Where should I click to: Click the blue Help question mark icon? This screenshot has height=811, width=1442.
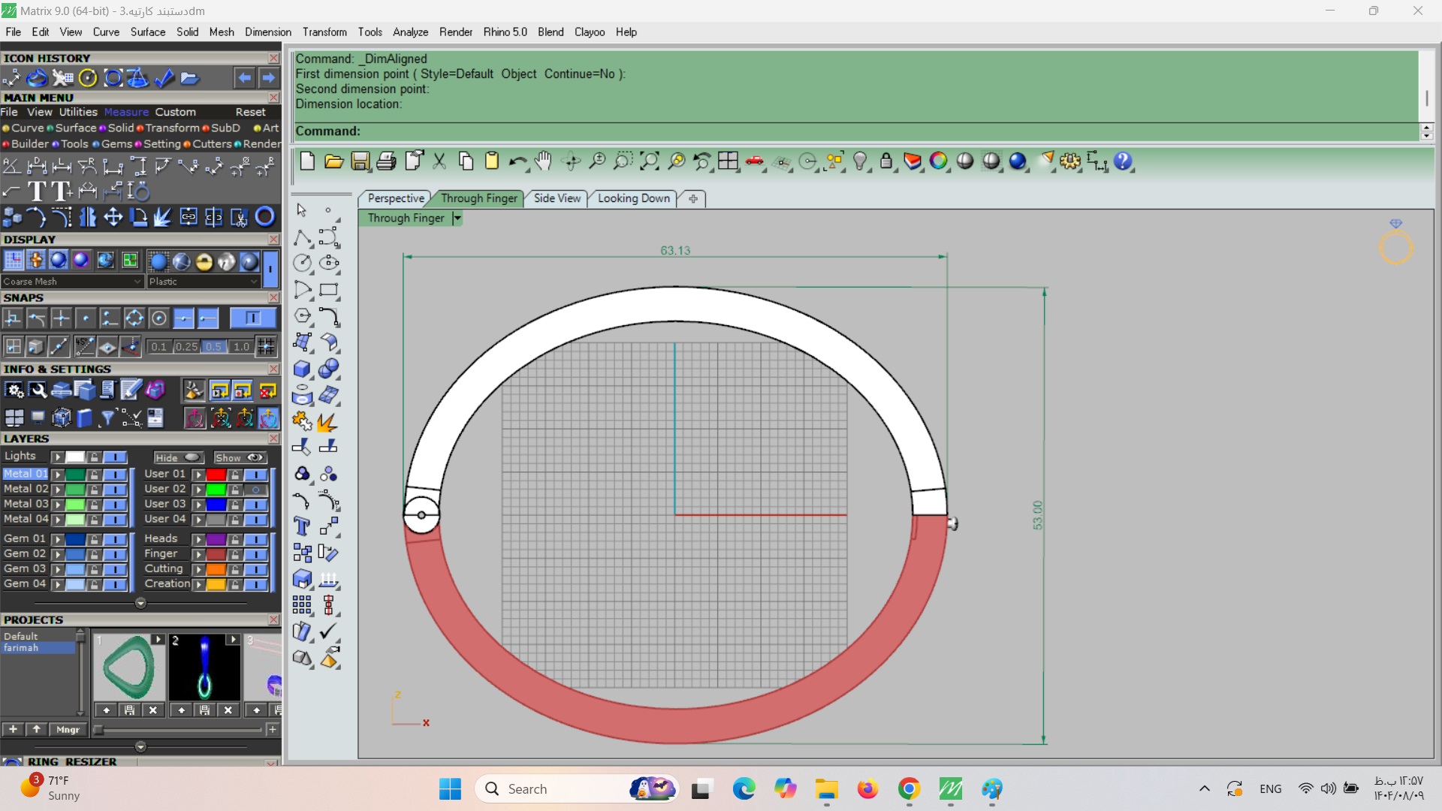tap(1123, 161)
